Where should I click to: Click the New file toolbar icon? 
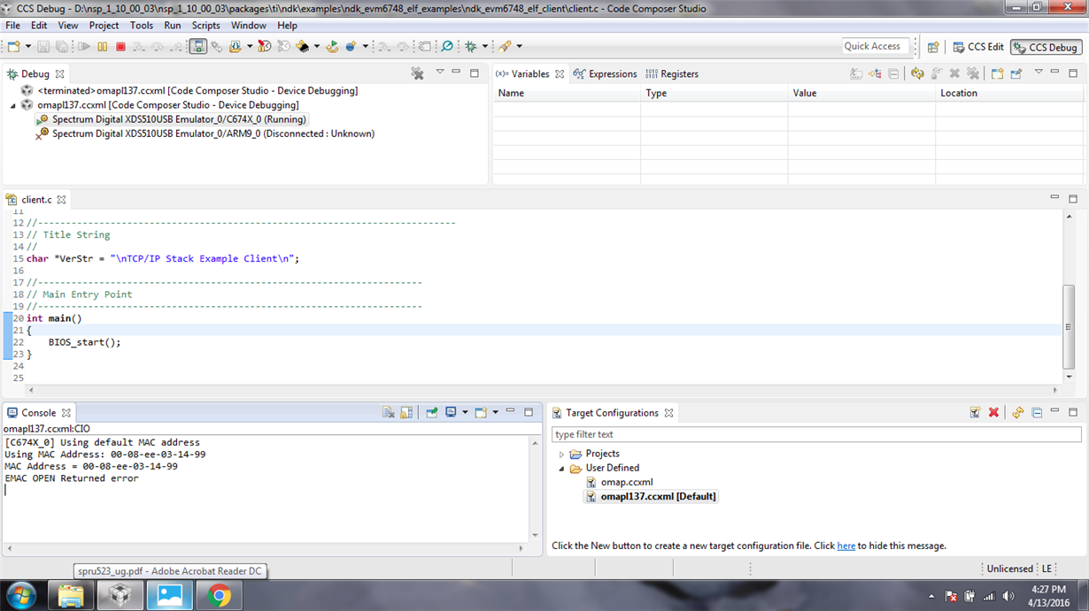[14, 46]
